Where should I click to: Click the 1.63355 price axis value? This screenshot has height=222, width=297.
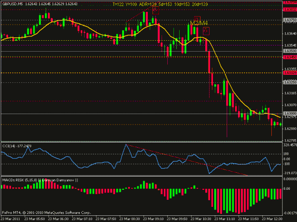(x=290, y=69)
